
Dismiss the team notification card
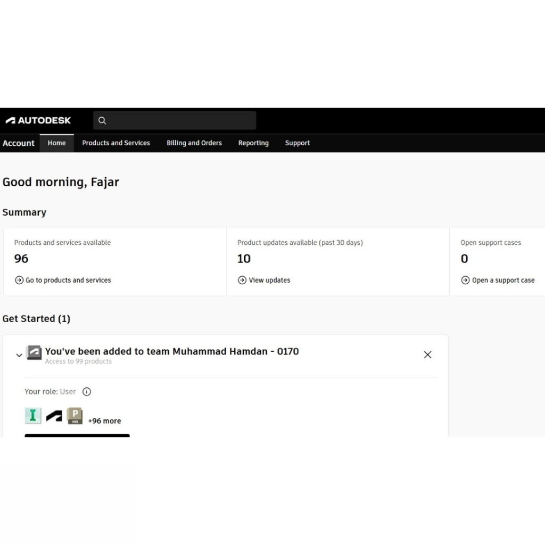click(427, 354)
